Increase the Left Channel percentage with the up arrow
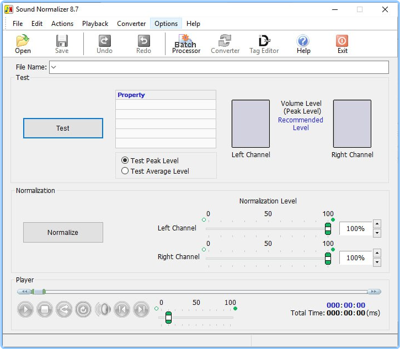Viewport: 400px width, 349px height. click(377, 224)
